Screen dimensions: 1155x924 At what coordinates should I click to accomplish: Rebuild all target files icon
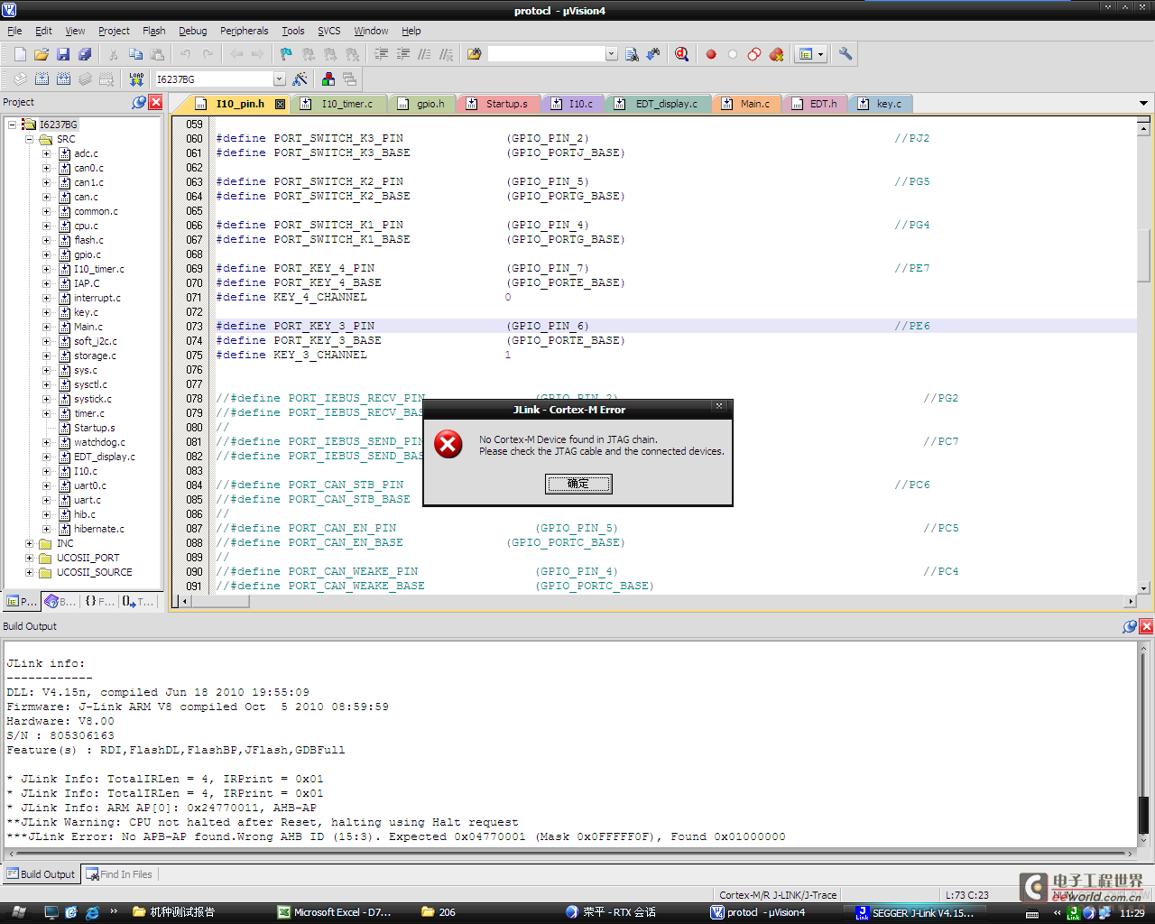63,79
